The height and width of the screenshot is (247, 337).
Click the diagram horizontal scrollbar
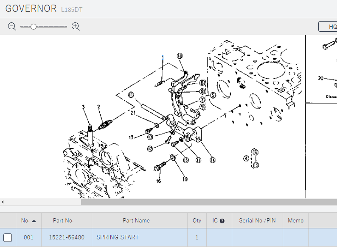(x=208, y=202)
